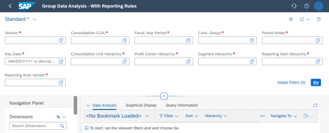
Task: Toggle full screen for analysis area
Action: (315, 106)
